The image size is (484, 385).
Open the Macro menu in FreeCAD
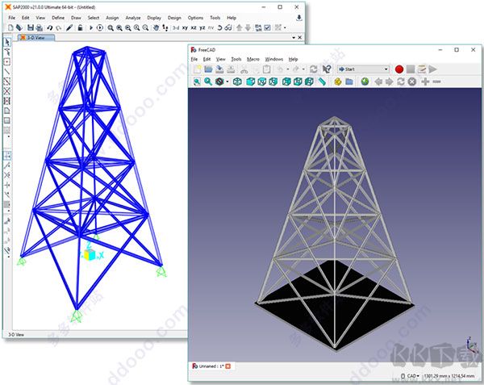click(253, 59)
